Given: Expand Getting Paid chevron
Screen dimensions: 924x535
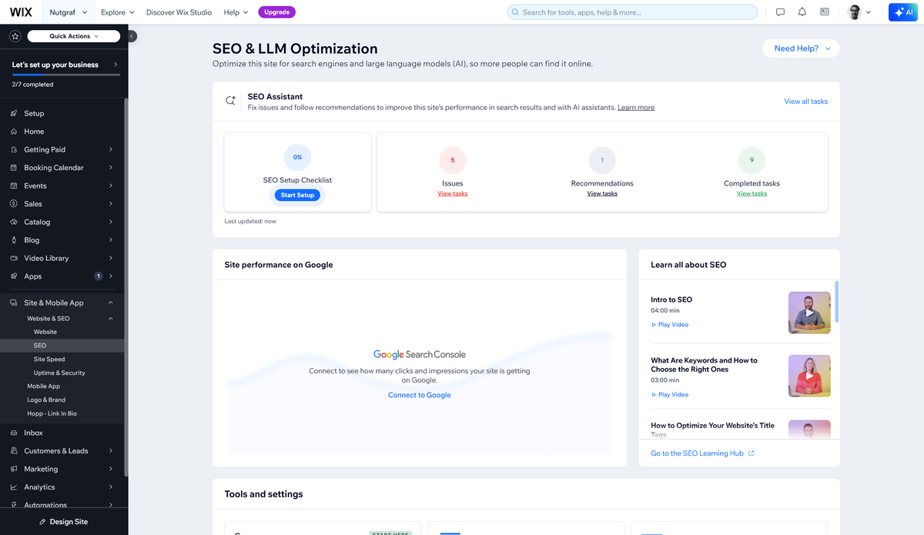Looking at the screenshot, I should pos(111,149).
